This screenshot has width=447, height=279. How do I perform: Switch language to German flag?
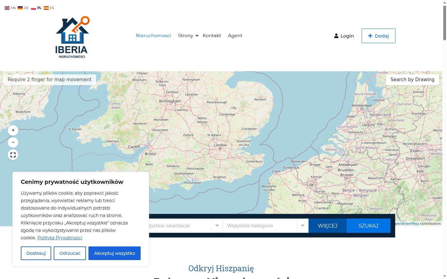point(20,8)
